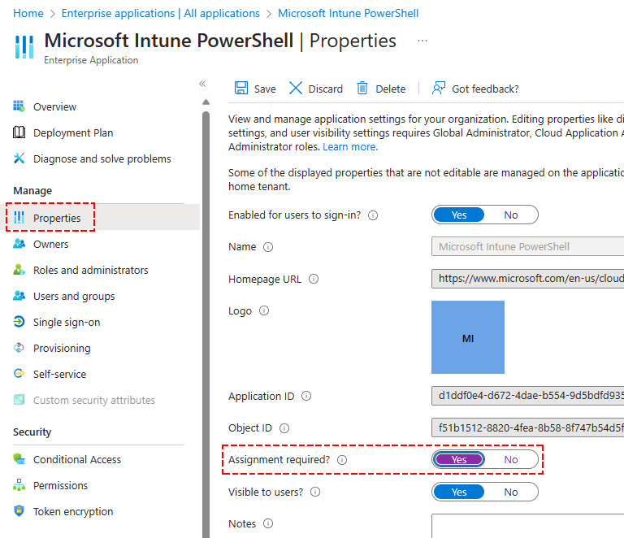
Task: Click info icon beside Homepage URL
Action: (x=314, y=279)
